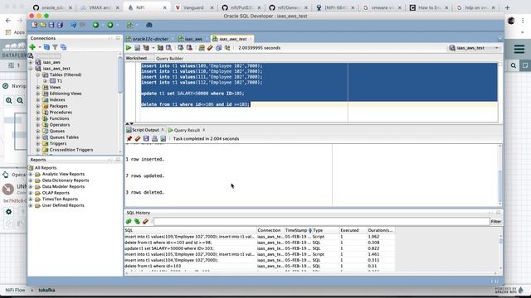
Task: Click the NiFi zoom in magnifier icon
Action: 9,100
